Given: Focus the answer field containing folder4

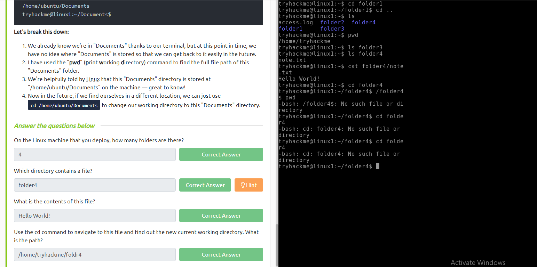Looking at the screenshot, I should [x=95, y=185].
